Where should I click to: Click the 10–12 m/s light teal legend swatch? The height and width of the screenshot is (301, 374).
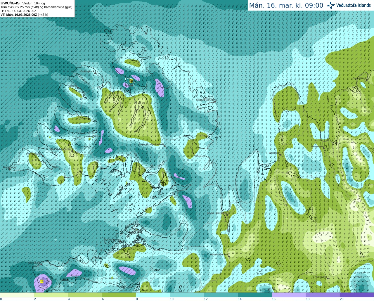187,295
